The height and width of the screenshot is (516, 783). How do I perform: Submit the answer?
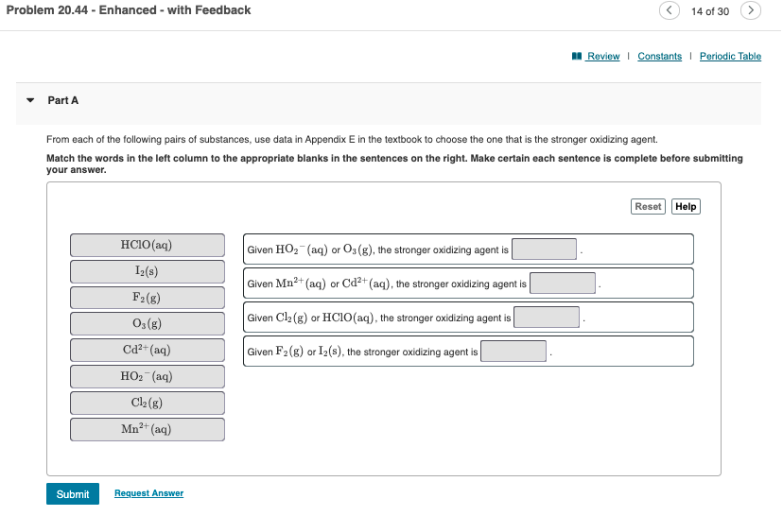tap(73, 494)
